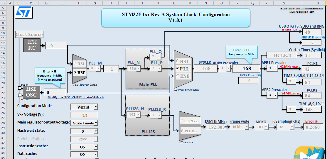Image resolution: width=327 pixels, height=159 pixels.
Task: Open the APB2 Prescaler dropdown
Action: (276, 95)
